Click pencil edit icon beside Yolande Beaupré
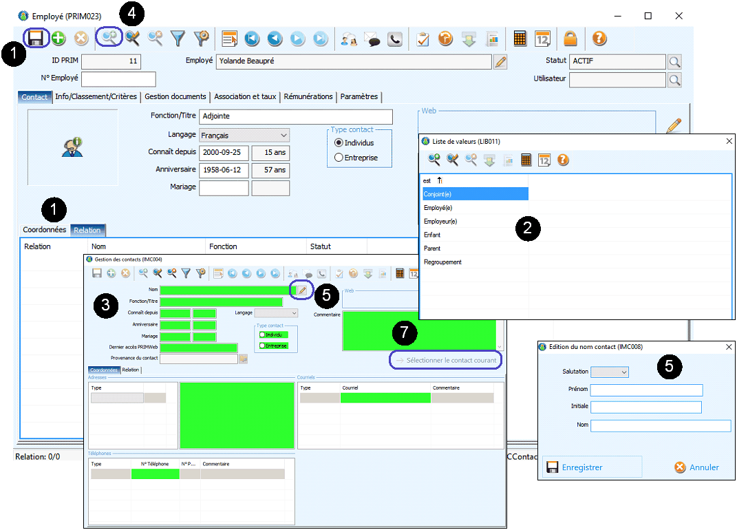 [501, 62]
